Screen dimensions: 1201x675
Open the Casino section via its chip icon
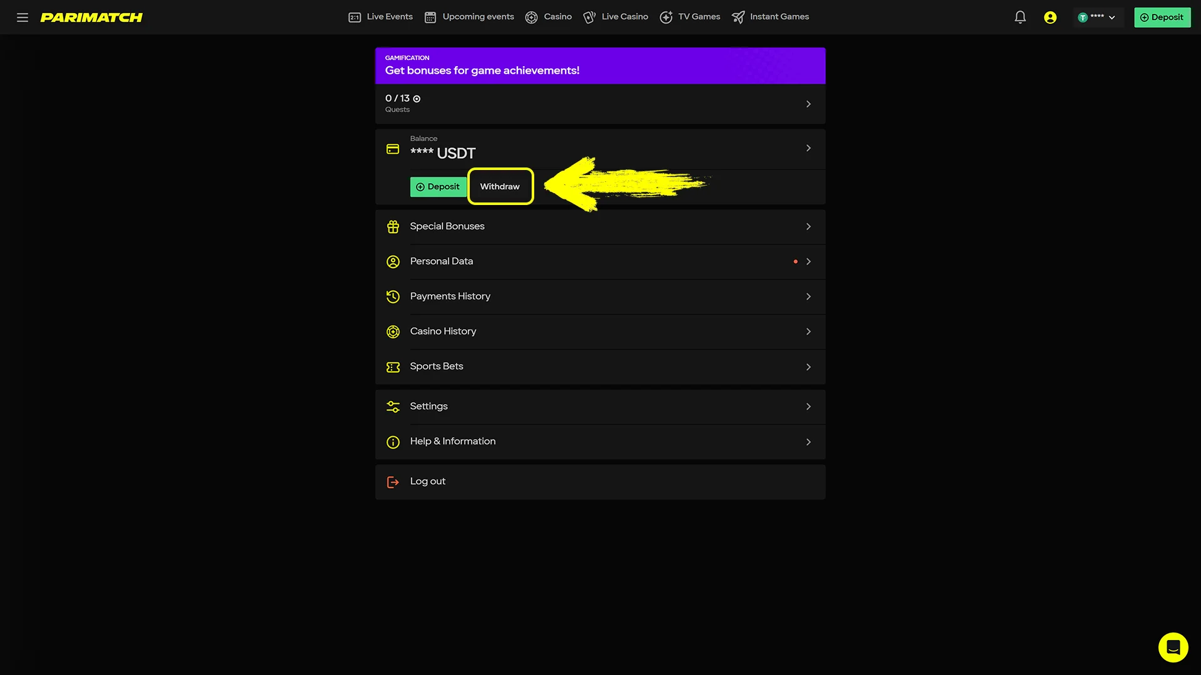click(531, 17)
